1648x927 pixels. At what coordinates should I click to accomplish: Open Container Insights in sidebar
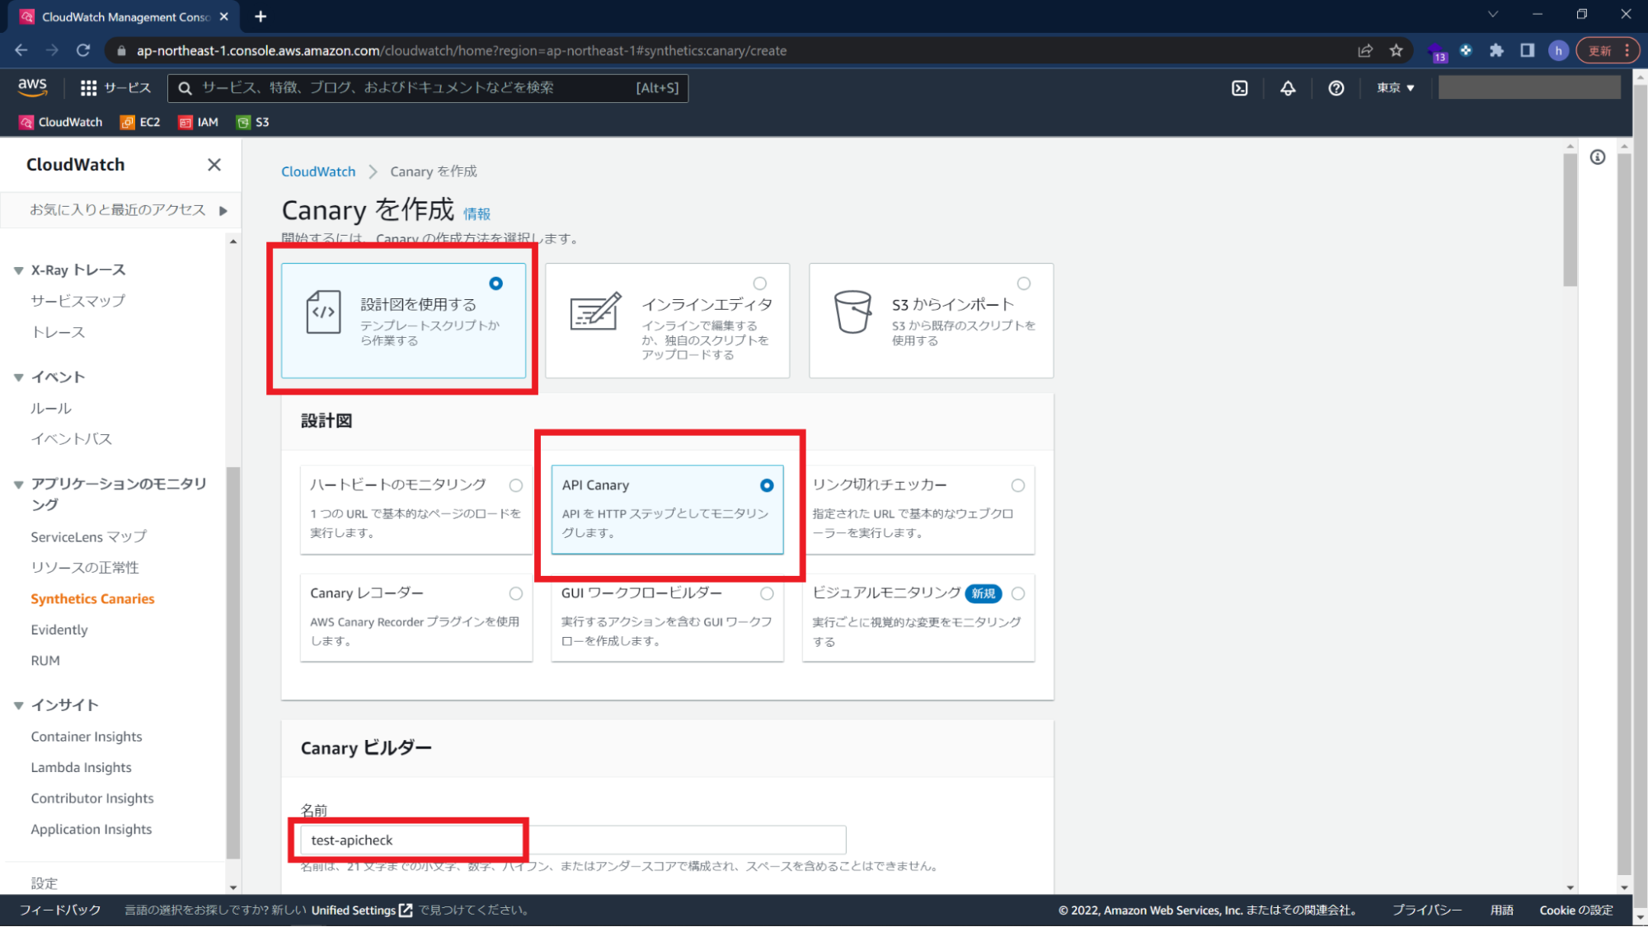point(87,737)
